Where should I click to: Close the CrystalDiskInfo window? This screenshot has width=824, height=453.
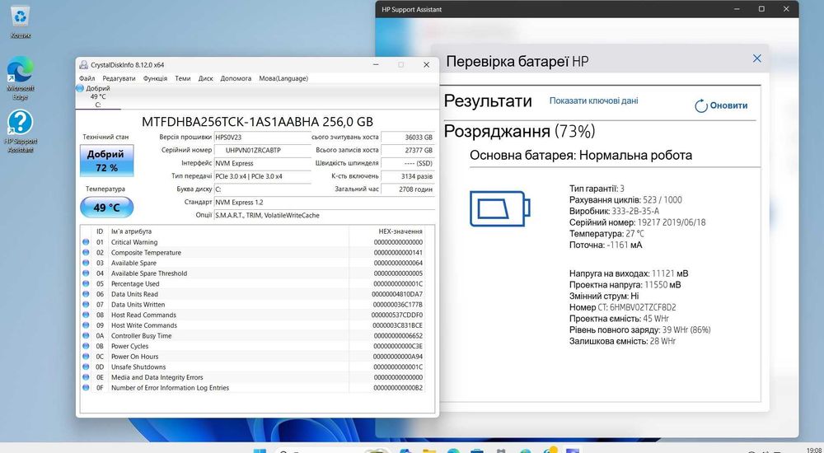click(x=426, y=64)
